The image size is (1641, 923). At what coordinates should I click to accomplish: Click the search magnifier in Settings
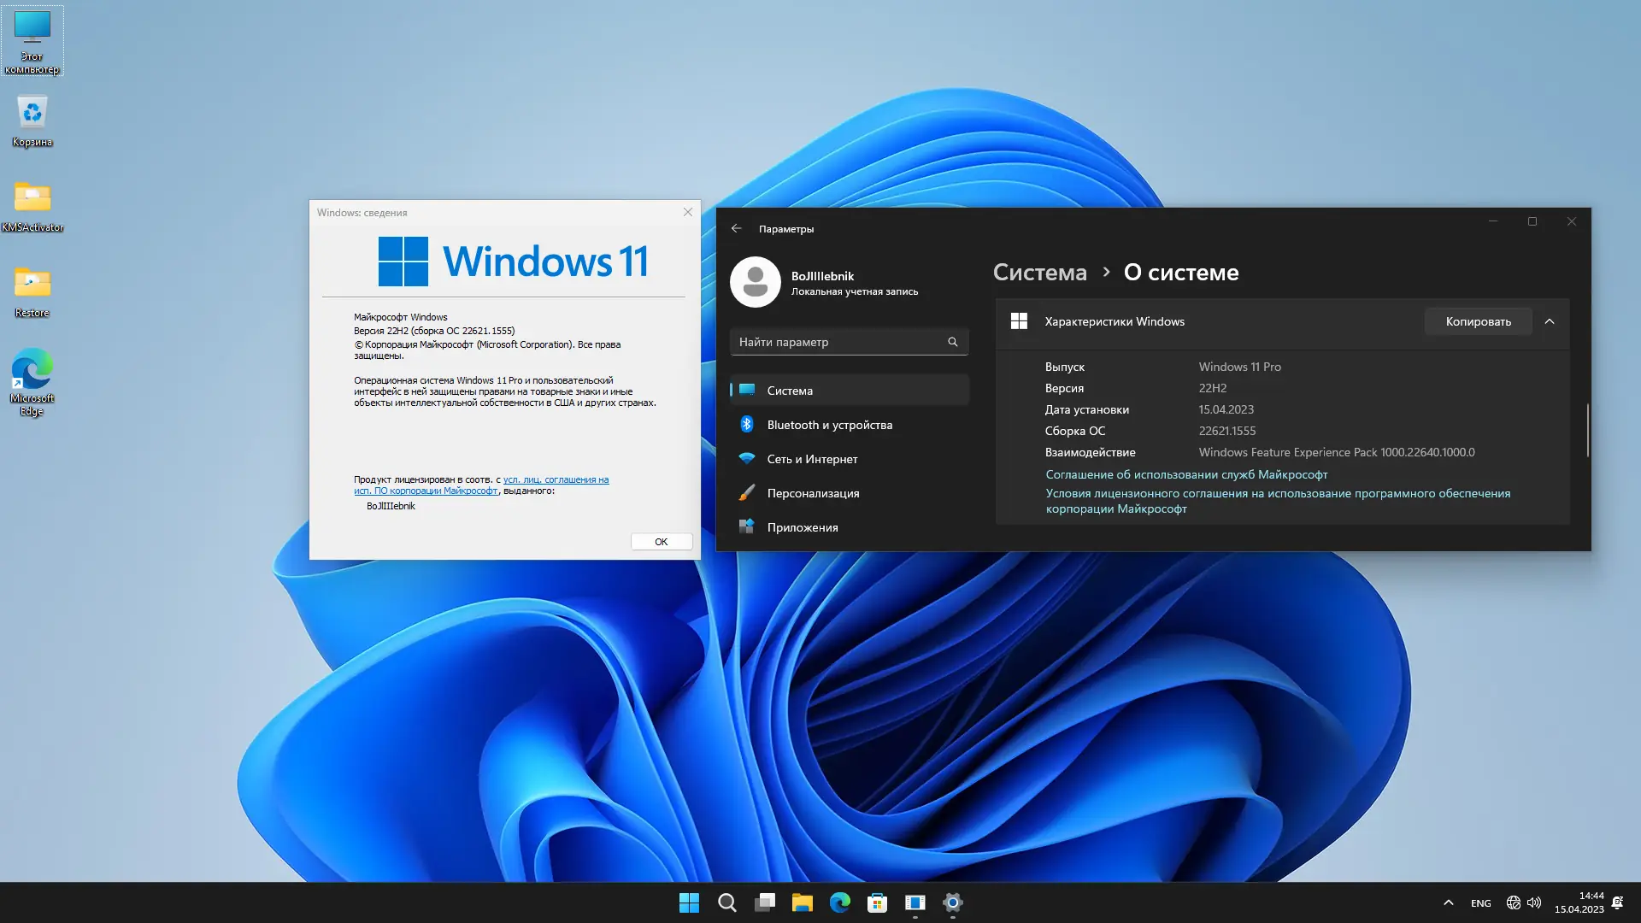[x=952, y=342]
